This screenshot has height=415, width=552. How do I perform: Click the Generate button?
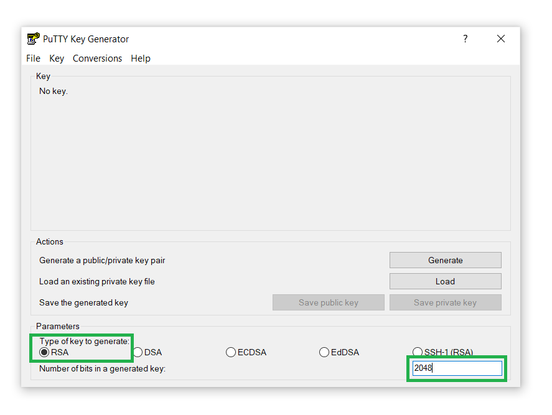[x=446, y=260]
